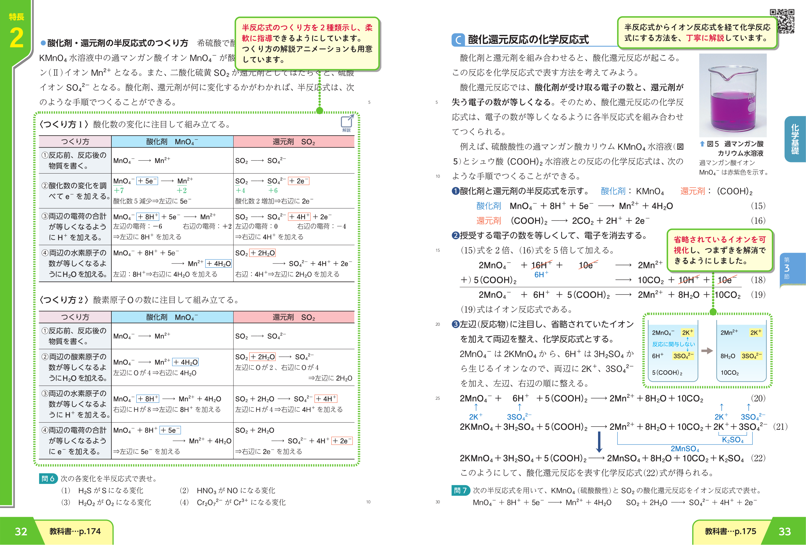Click cell ②酸化数の変化を調べてe−を加える
This screenshot has width=806, height=545.
75,191
